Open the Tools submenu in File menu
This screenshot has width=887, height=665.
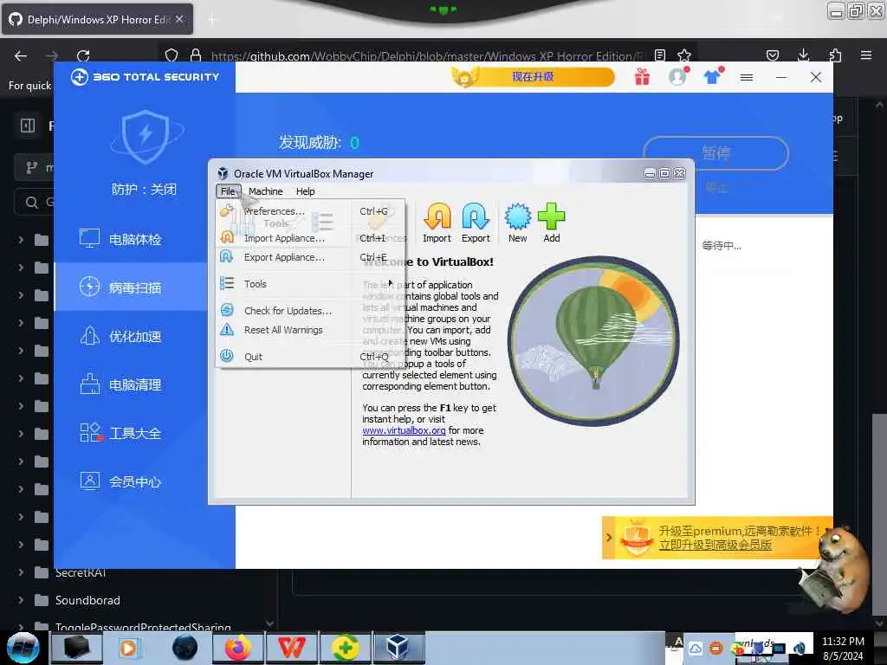(x=310, y=284)
